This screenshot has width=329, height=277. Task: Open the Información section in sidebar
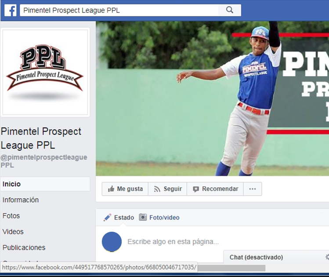click(x=21, y=200)
